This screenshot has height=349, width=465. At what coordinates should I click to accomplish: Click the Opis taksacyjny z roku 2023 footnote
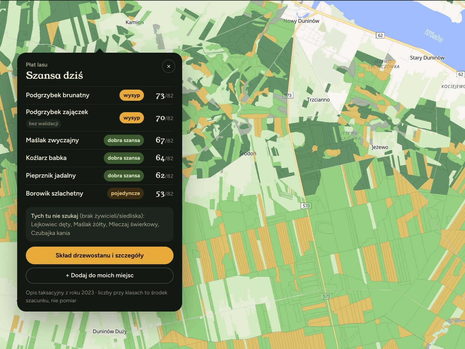click(x=97, y=297)
